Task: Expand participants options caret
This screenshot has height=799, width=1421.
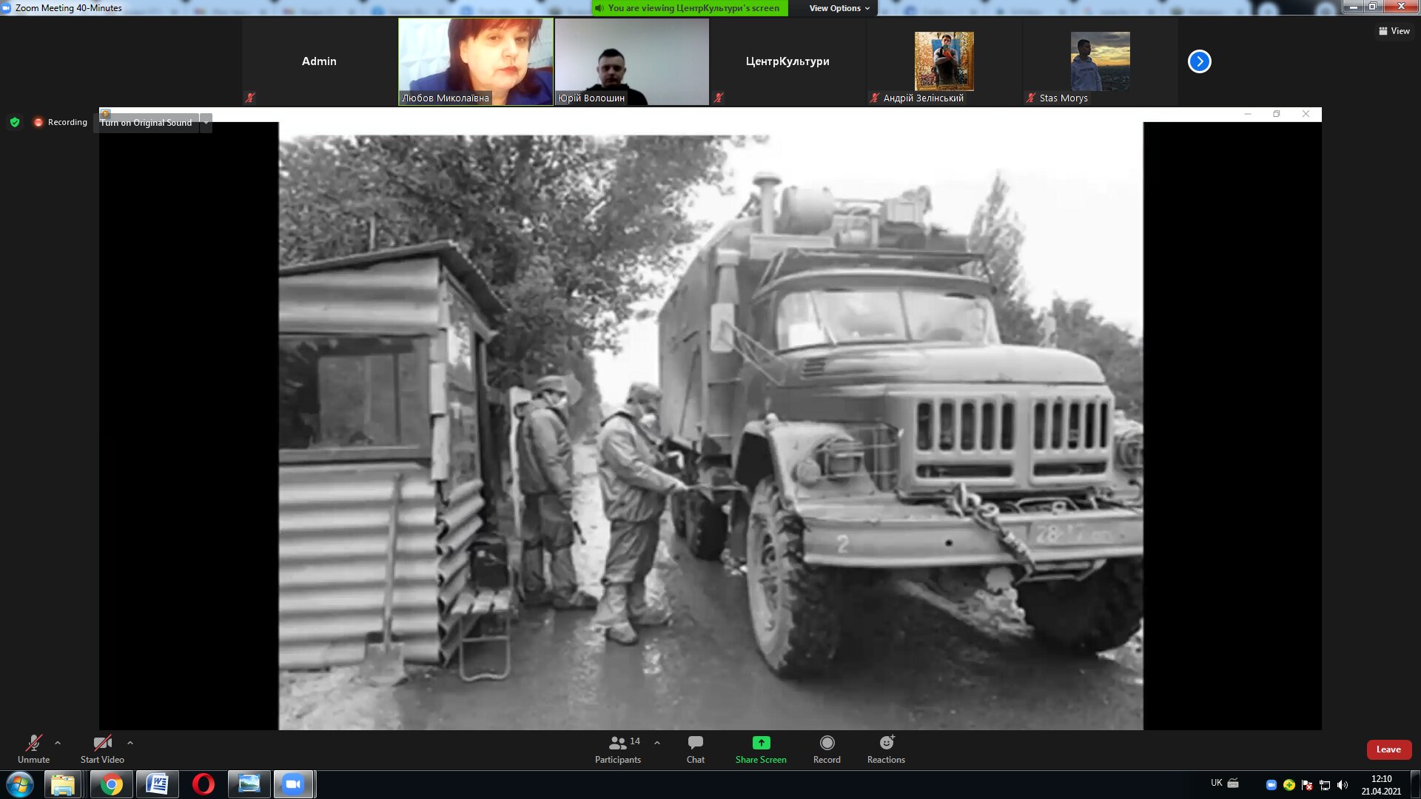Action: [657, 743]
